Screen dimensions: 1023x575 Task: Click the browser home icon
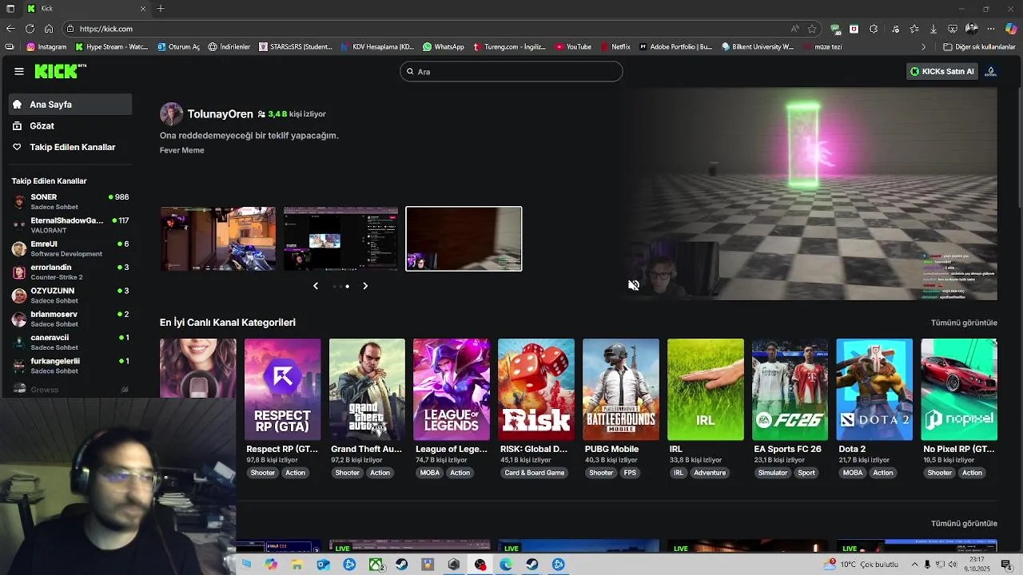[49, 29]
